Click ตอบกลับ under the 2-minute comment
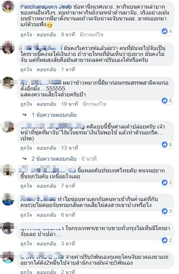This screenshot has width=179, height=274. (47, 272)
